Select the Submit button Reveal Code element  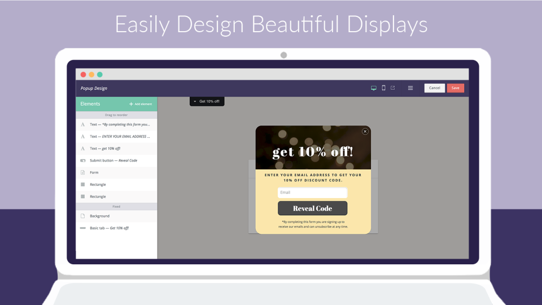(116, 160)
